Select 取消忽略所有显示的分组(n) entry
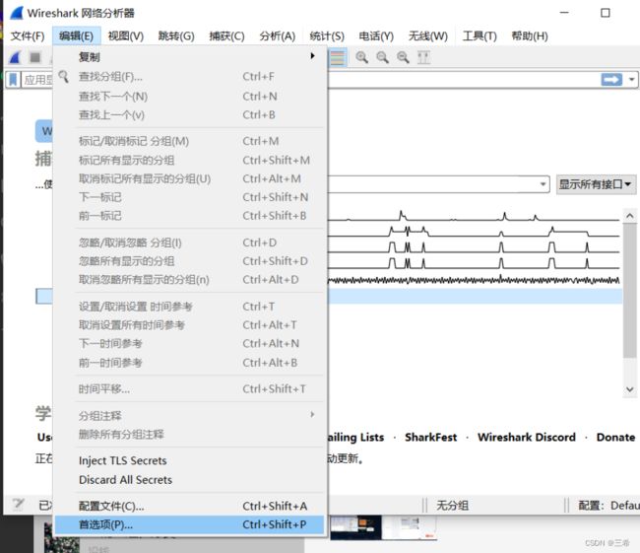 click(x=190, y=280)
